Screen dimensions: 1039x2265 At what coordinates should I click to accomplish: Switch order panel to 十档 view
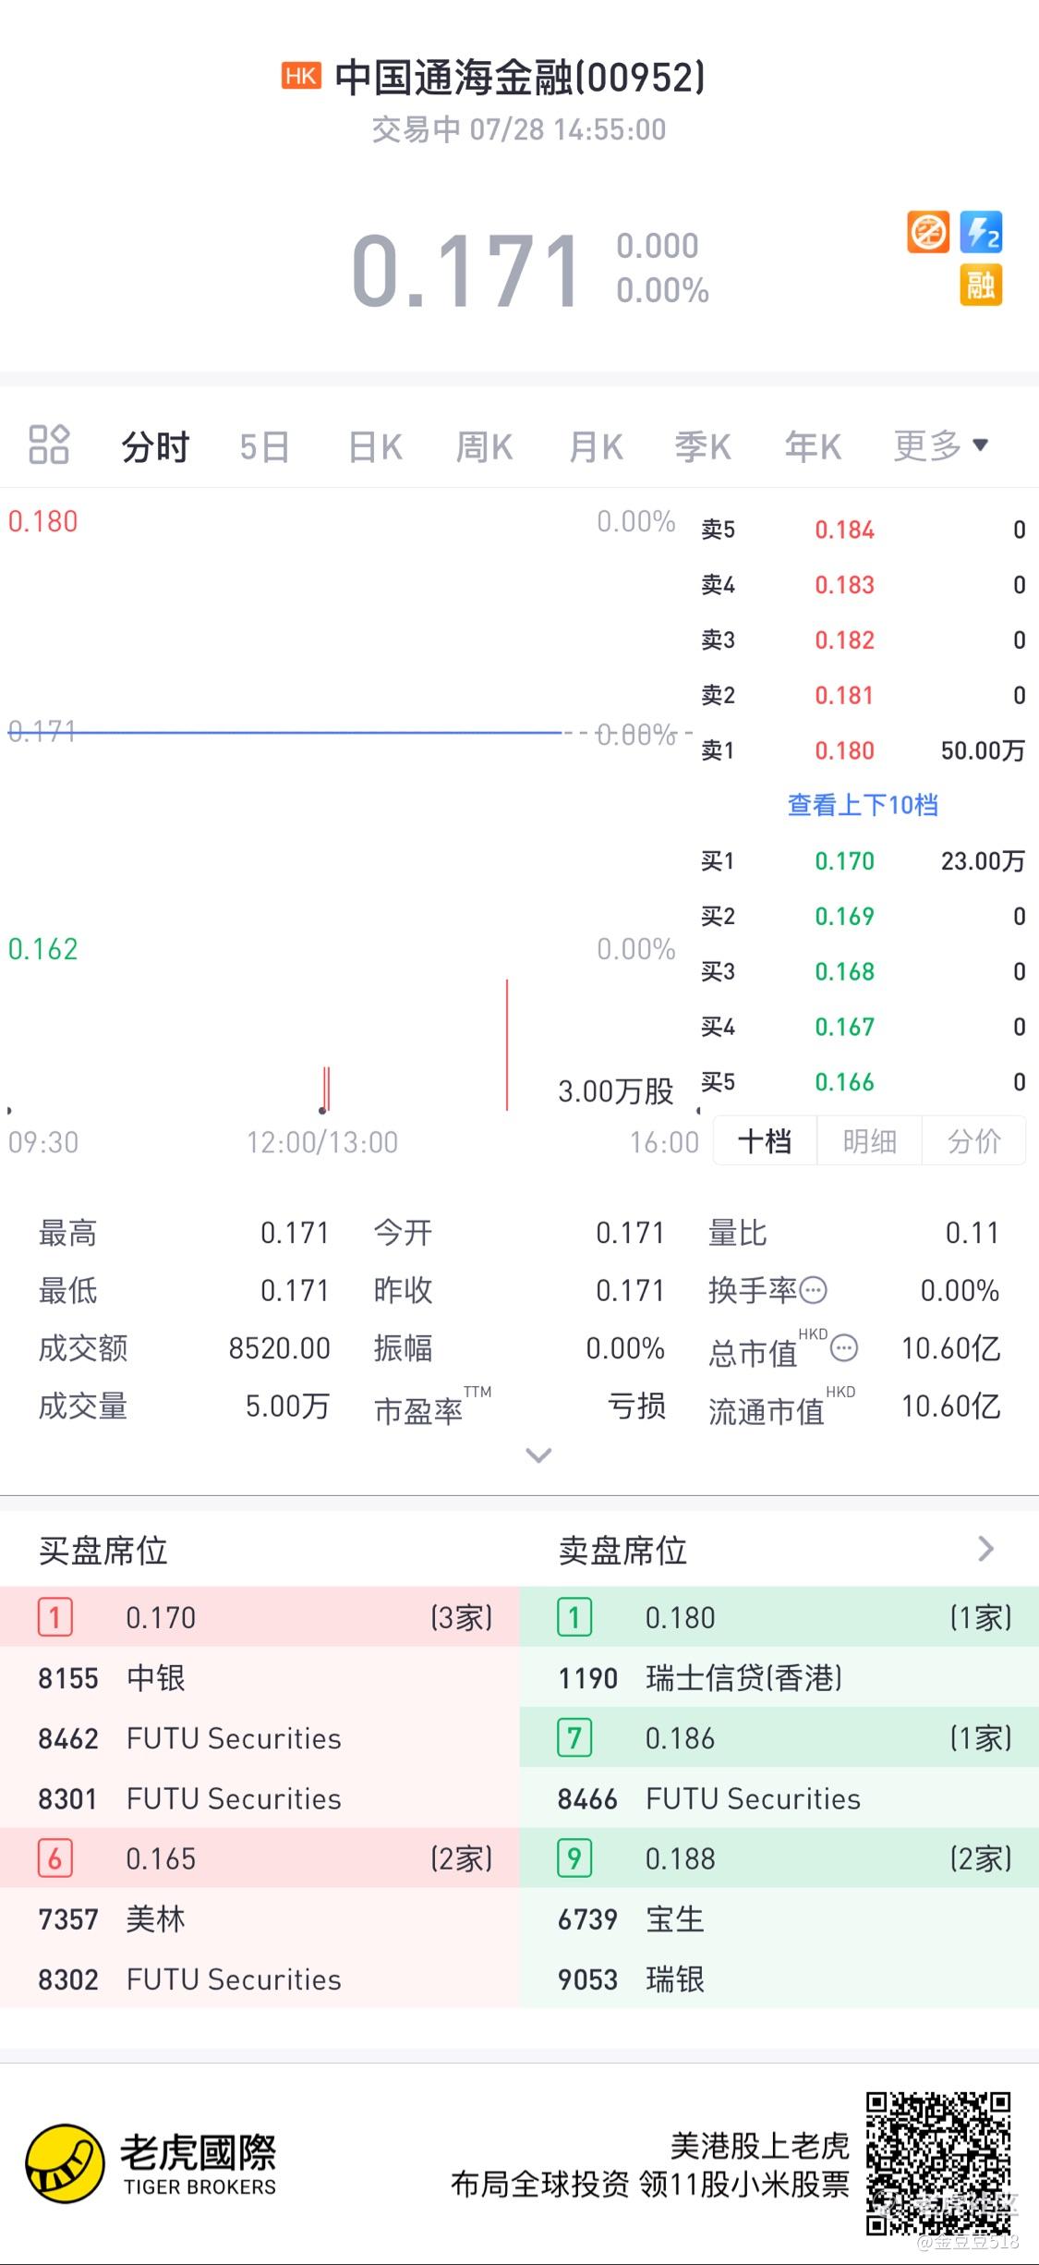(765, 1141)
